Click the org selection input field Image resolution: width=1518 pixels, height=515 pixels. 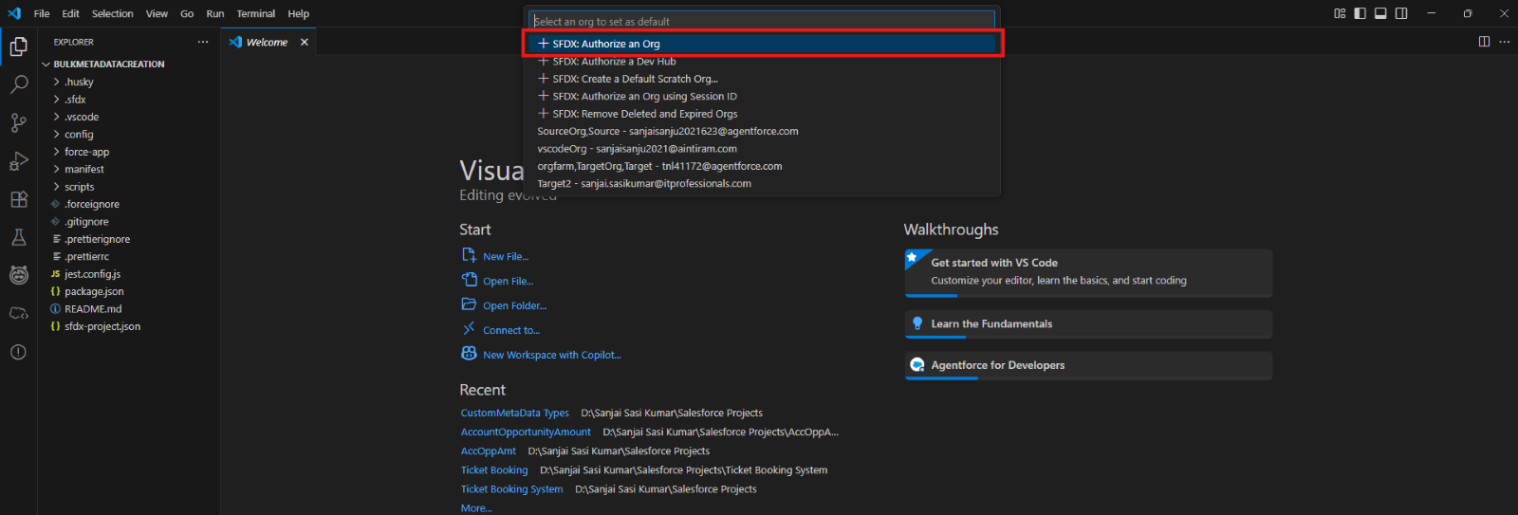[x=761, y=21]
